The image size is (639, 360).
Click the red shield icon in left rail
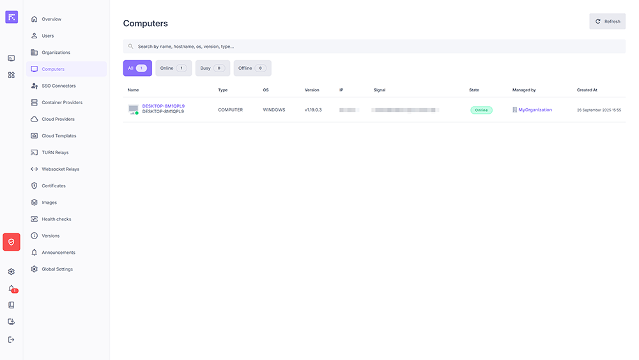[12, 242]
